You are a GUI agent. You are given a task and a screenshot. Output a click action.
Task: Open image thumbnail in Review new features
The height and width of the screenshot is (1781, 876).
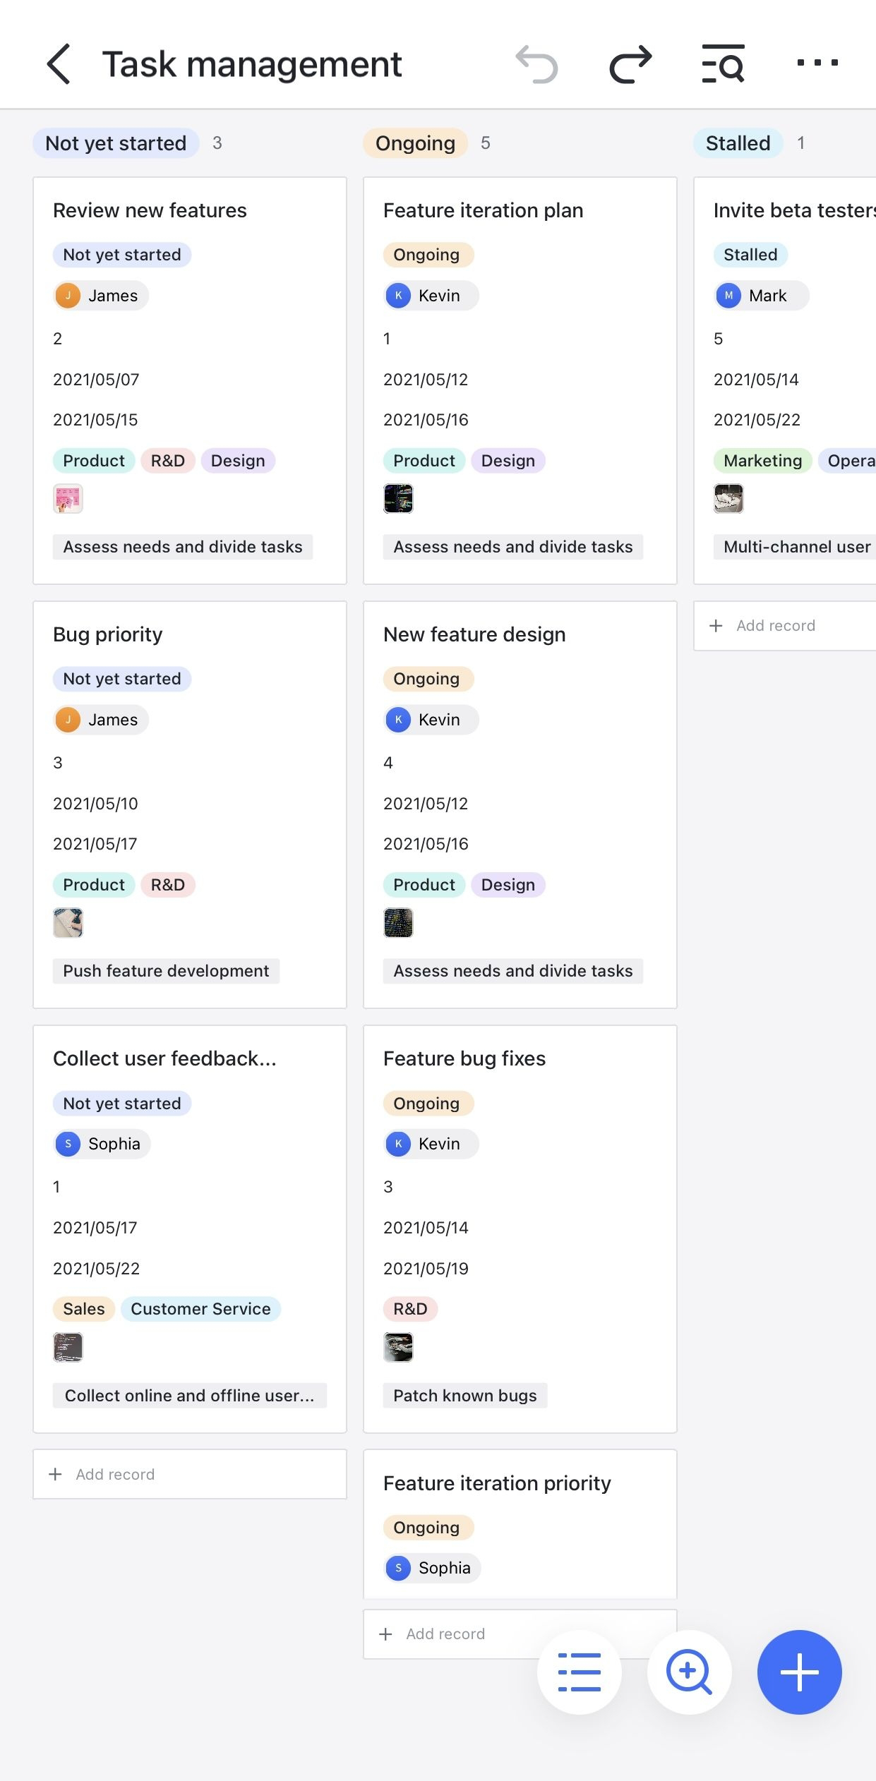point(68,499)
